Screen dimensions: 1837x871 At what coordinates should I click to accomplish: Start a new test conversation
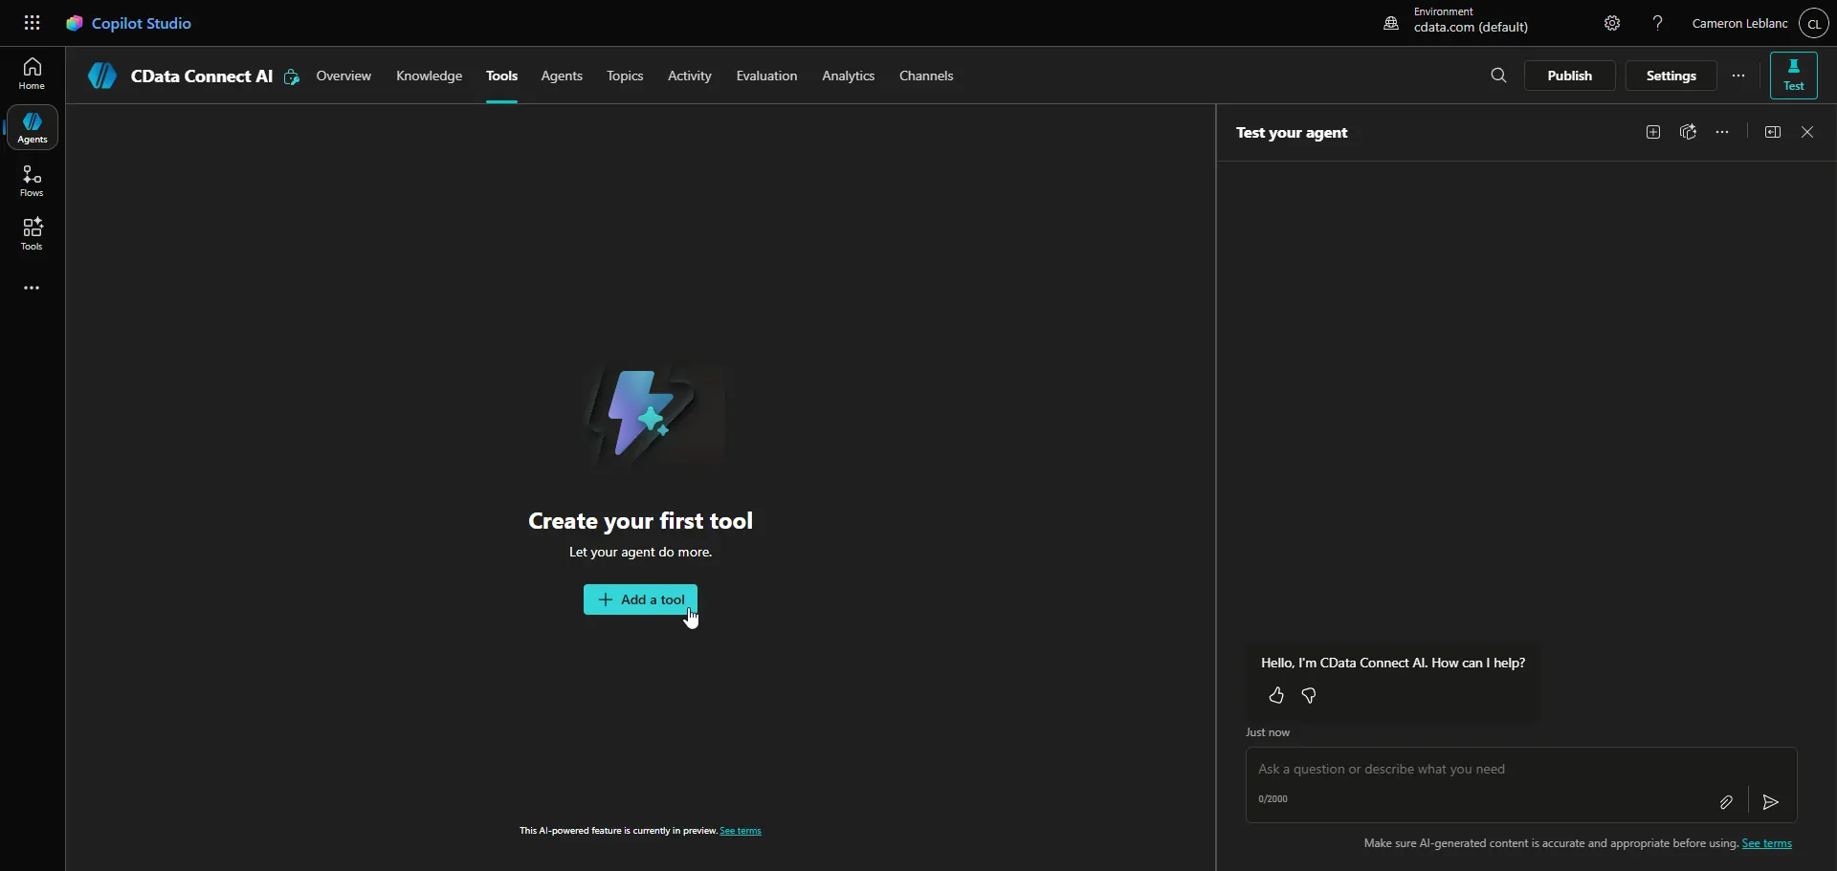point(1653,132)
